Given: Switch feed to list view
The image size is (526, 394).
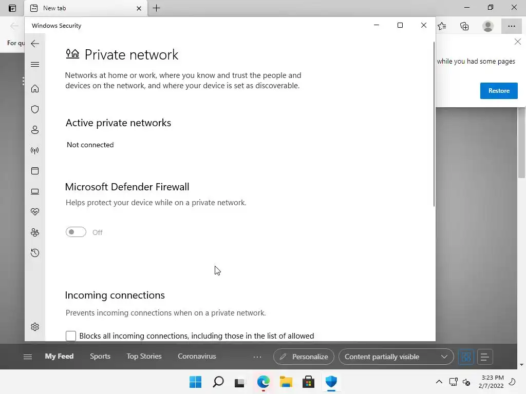Looking at the screenshot, I should click(485, 357).
